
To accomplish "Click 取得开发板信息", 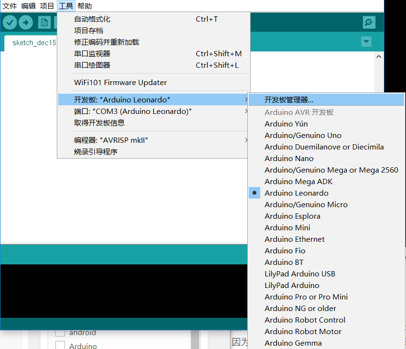I will (x=153, y=123).
